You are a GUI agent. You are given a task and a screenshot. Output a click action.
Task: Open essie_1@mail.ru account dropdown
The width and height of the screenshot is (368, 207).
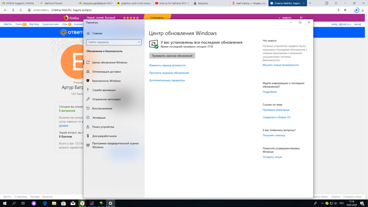point(341,24)
